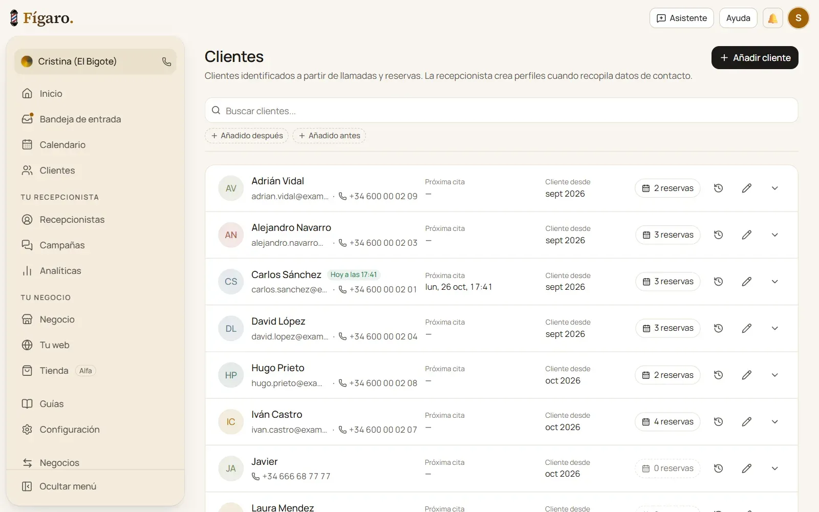
Task: Click the phone icon beside Cristina (El Bigote)
Action: 166,61
